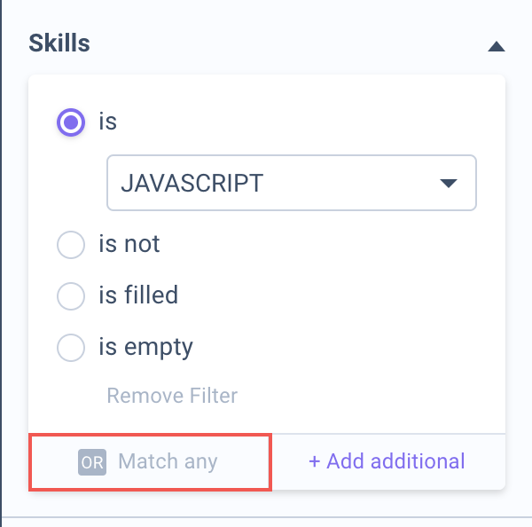Click the "is empty" label text
This screenshot has height=527, width=532.
(145, 345)
